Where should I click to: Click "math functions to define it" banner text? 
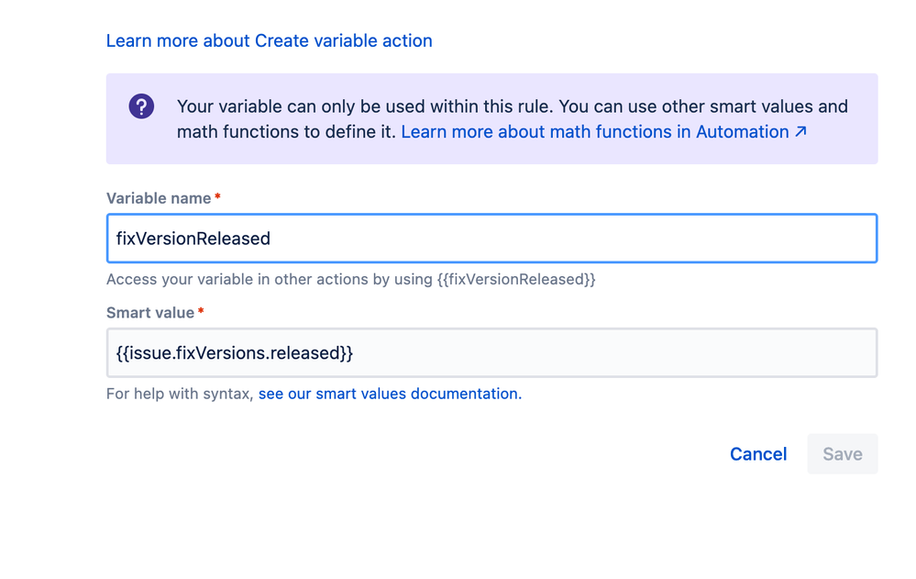(x=286, y=132)
